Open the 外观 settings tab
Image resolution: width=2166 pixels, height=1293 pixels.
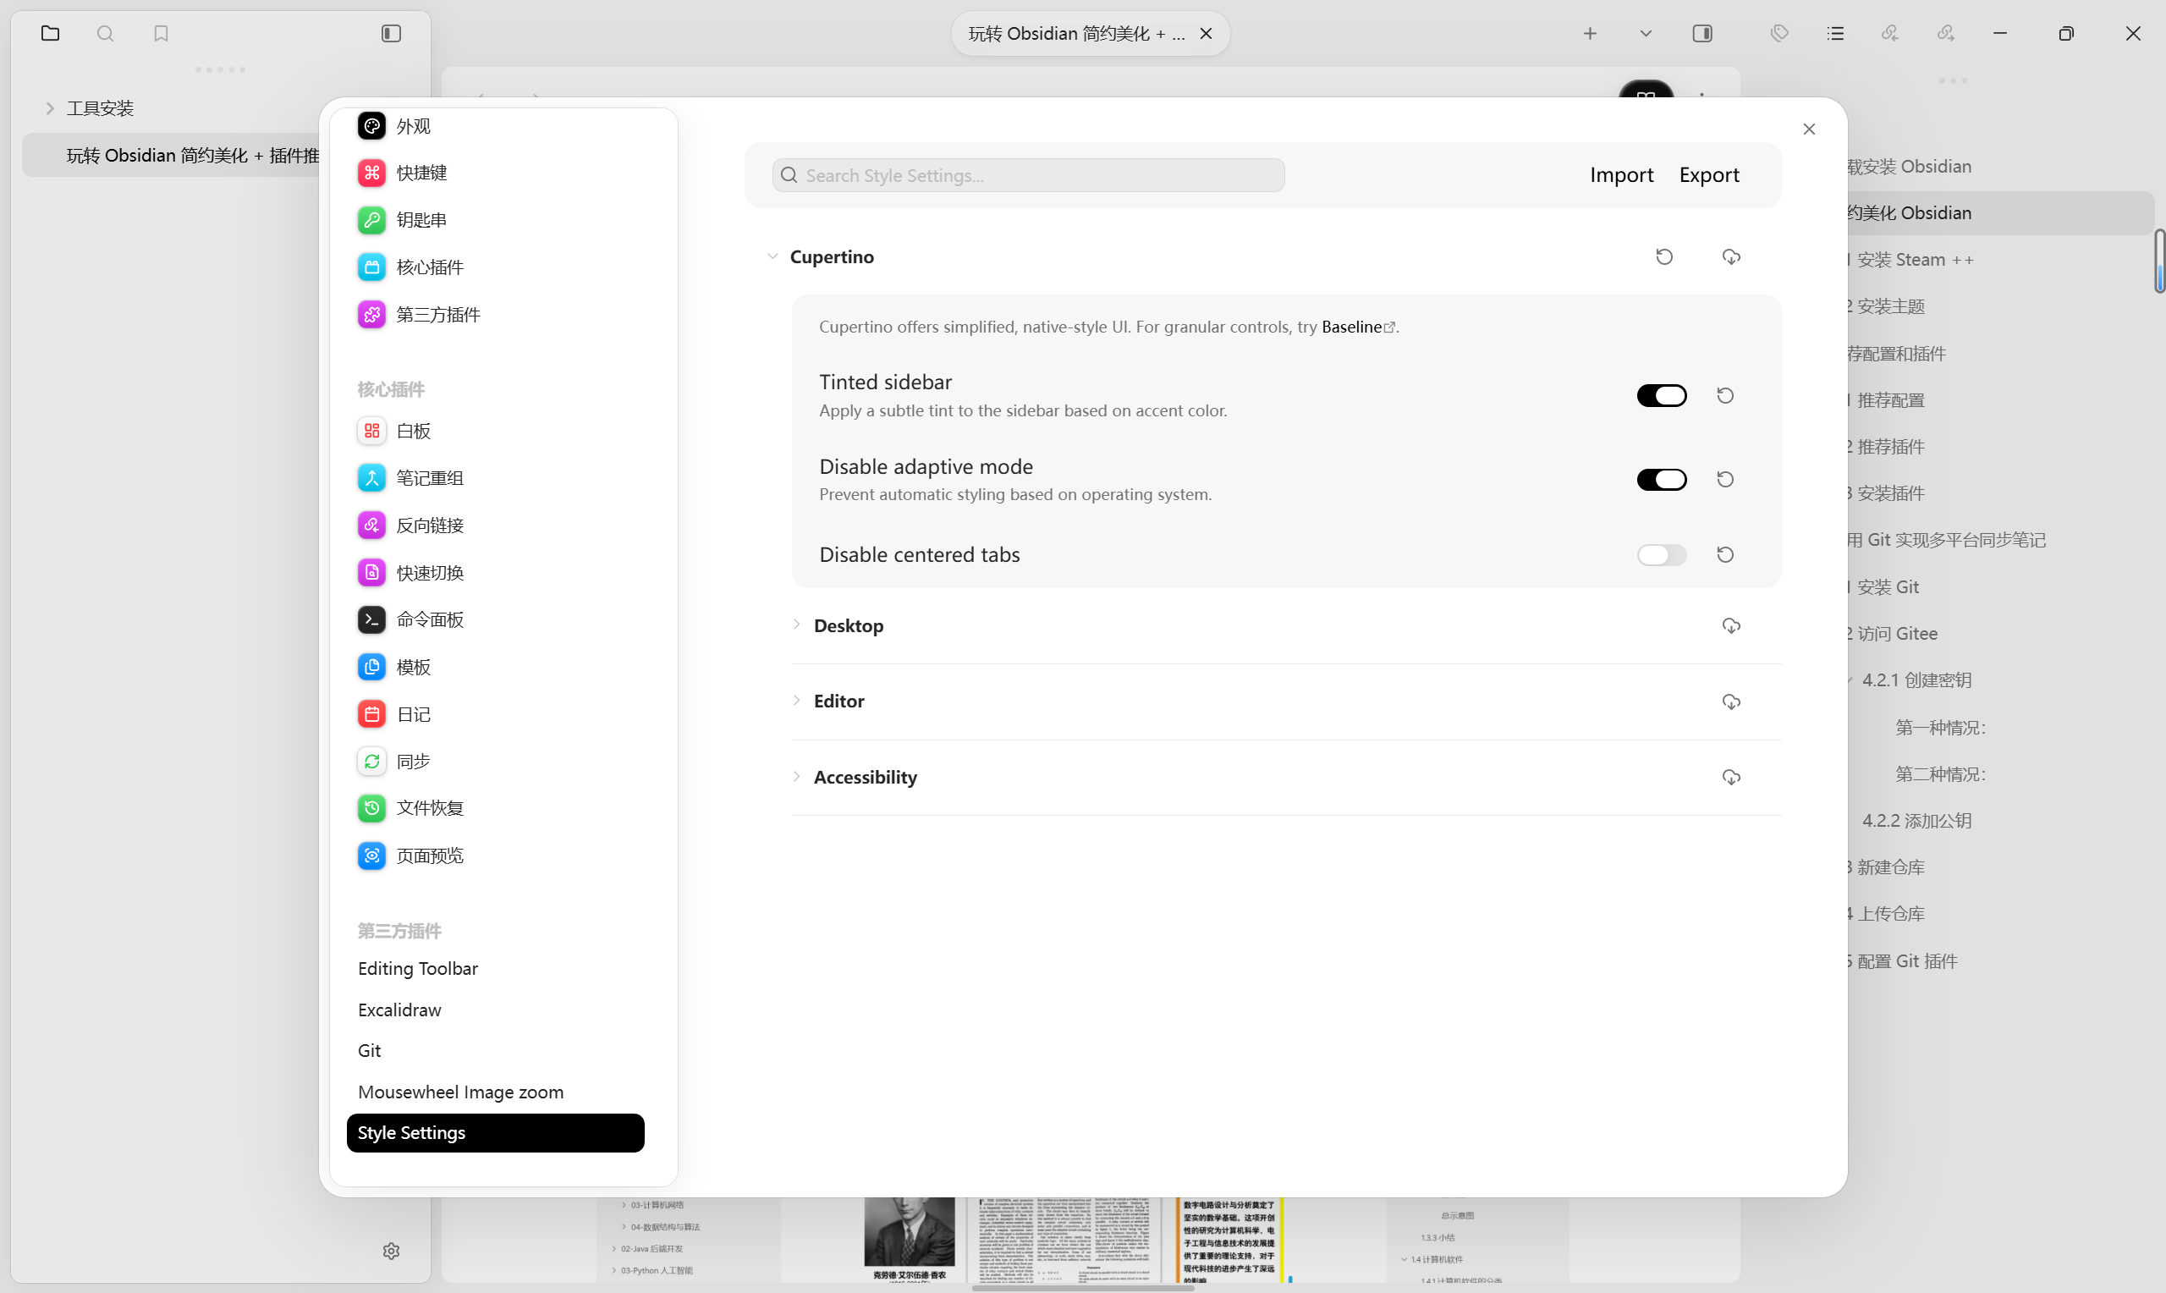coord(413,126)
